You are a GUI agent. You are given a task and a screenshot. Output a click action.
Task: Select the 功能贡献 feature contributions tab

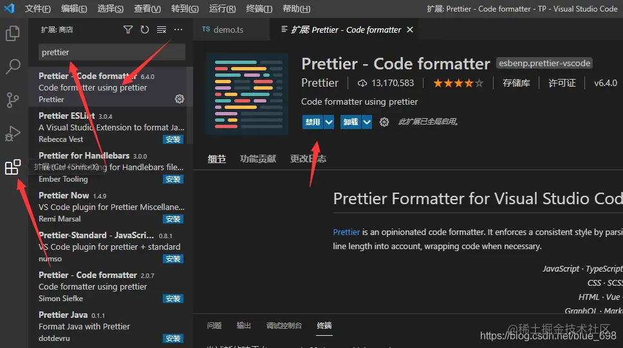(258, 159)
